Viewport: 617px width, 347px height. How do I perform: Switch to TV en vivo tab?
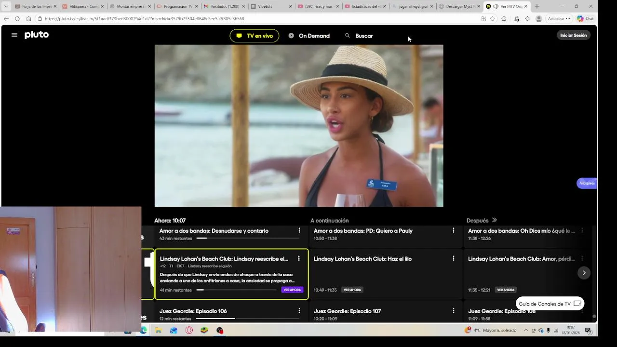[x=255, y=36]
